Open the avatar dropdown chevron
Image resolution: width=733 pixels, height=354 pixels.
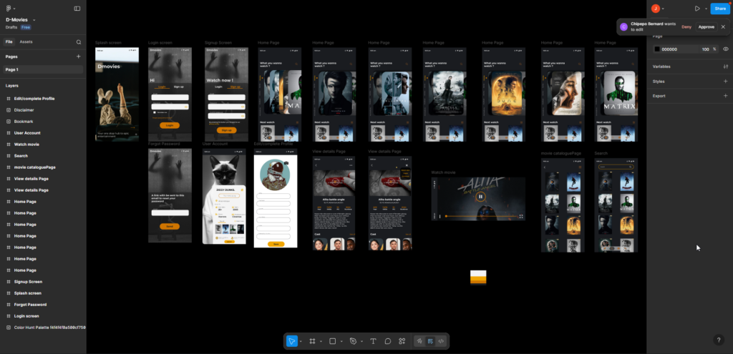point(663,9)
